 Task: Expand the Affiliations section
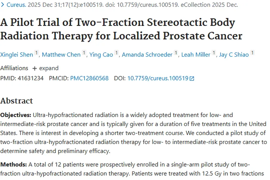(x=45, y=68)
